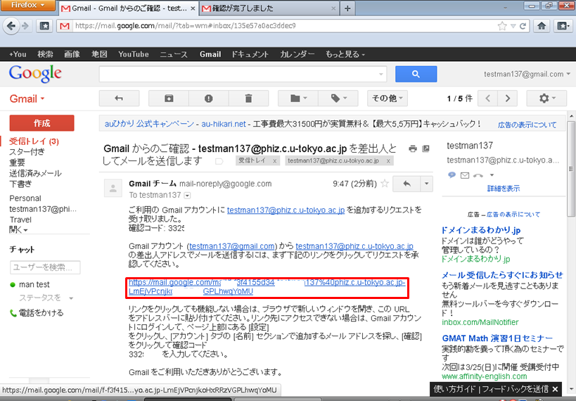Image resolution: width=576 pixels, height=401 pixels.
Task: Open the Travel label
Action: click(x=20, y=219)
